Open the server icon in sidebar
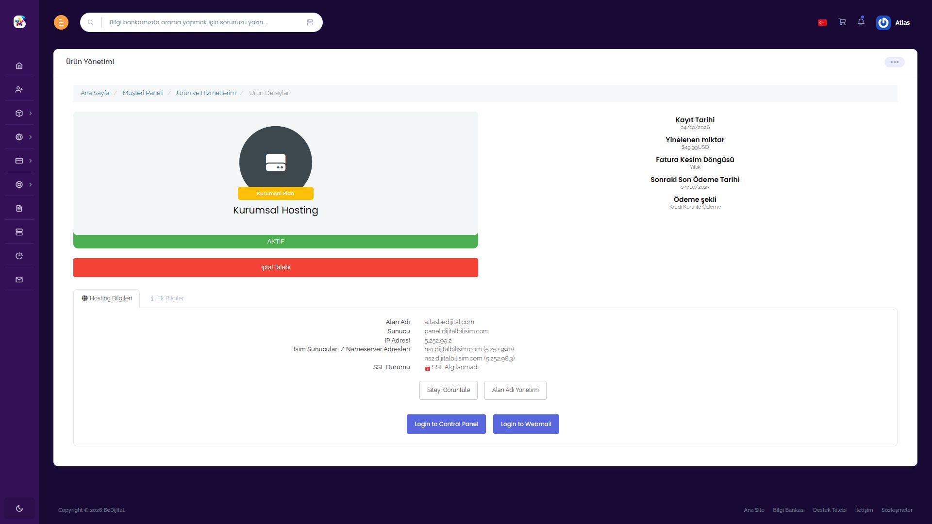 point(19,232)
